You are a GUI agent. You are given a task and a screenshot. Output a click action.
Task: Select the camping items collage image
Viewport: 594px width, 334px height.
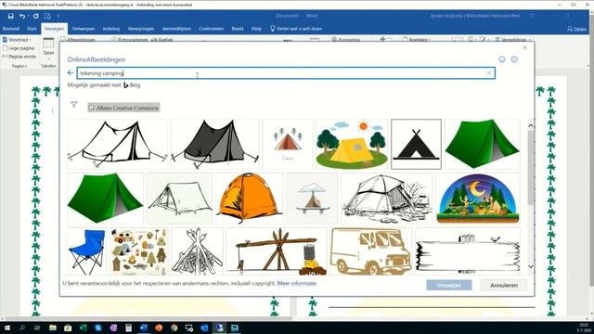coord(139,251)
